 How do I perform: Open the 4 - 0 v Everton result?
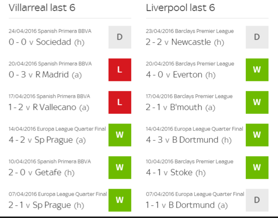click(x=181, y=75)
